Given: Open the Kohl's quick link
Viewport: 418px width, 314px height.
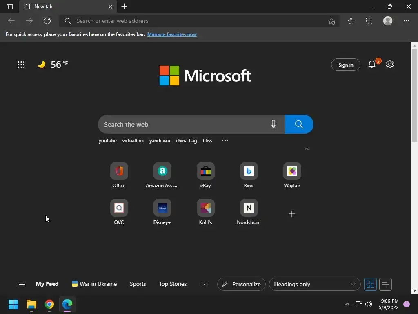Looking at the screenshot, I should [x=206, y=212].
